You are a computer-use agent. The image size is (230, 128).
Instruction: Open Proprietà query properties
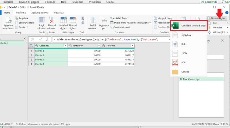21,18
